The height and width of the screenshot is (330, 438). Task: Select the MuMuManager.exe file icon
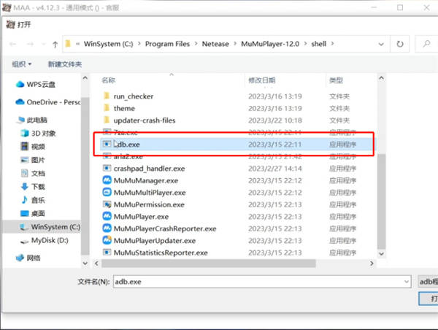pos(107,180)
